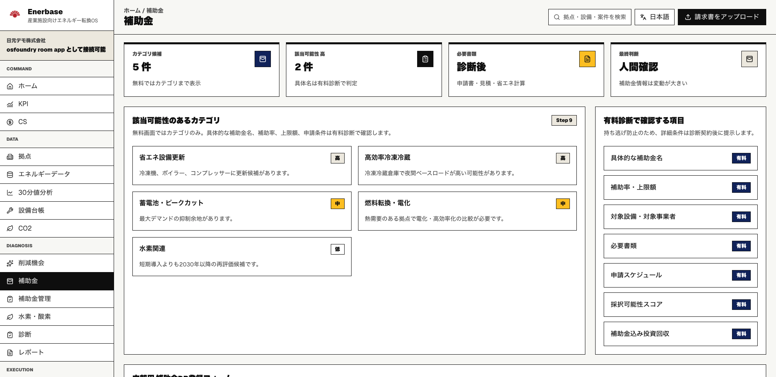Click 有料 badge beside 必要書類
Screen dimensions: 776x377
click(x=741, y=246)
